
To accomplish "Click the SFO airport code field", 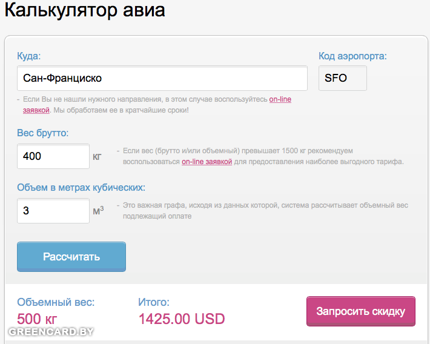I will tap(342, 78).
